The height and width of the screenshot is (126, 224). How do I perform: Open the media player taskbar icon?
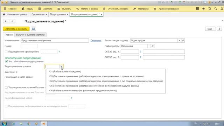click(x=36, y=124)
